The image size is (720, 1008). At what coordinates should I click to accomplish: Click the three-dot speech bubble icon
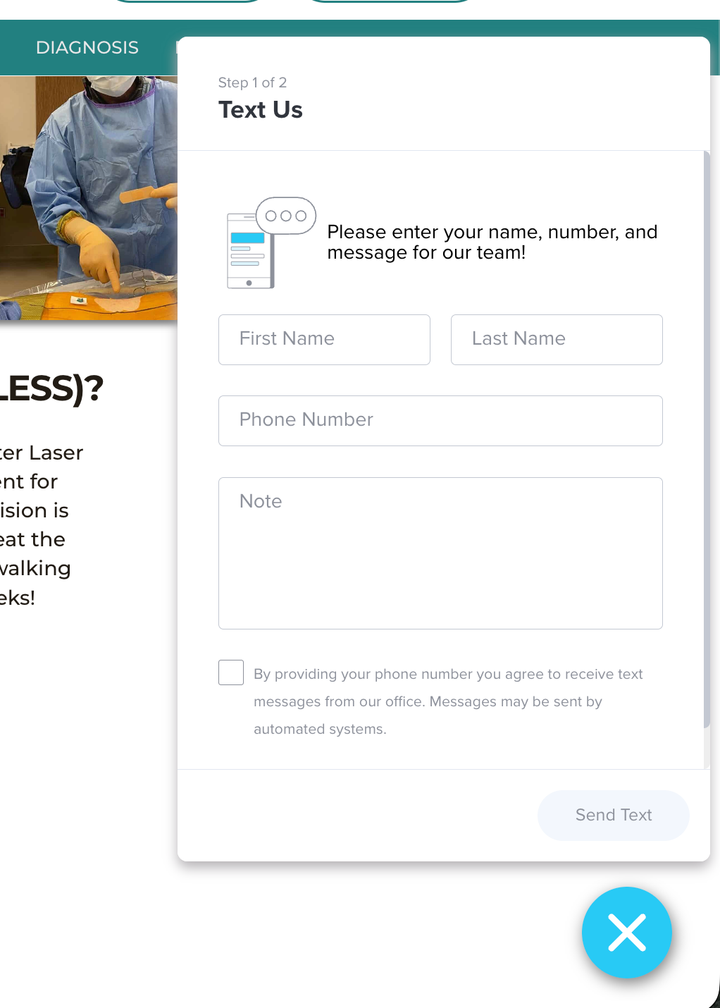click(x=286, y=216)
